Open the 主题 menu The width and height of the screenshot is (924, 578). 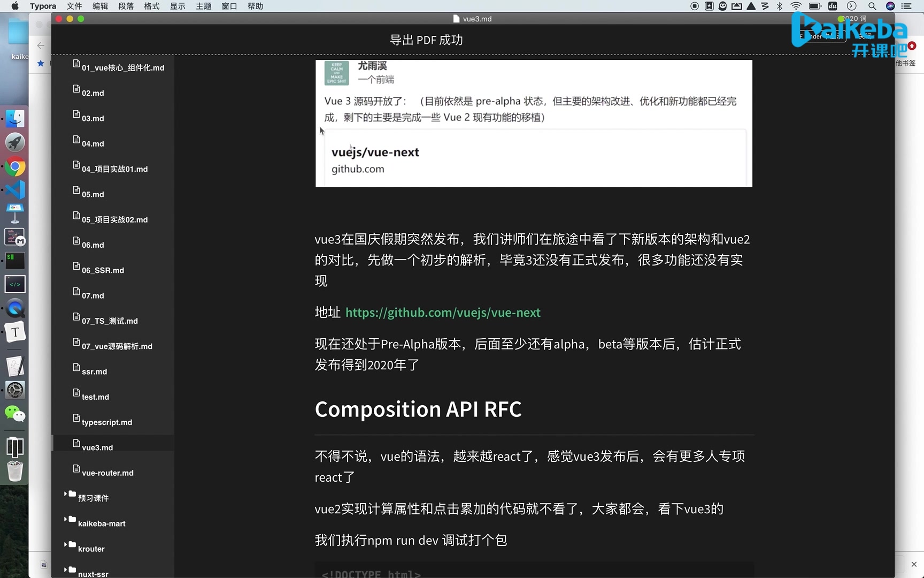(204, 6)
